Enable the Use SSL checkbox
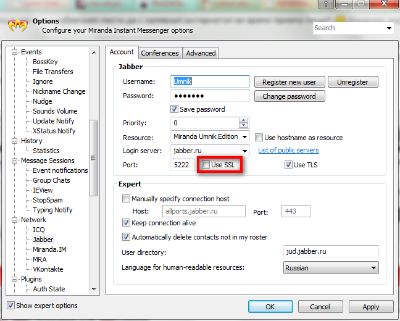This screenshot has height=321, width=400. click(206, 165)
